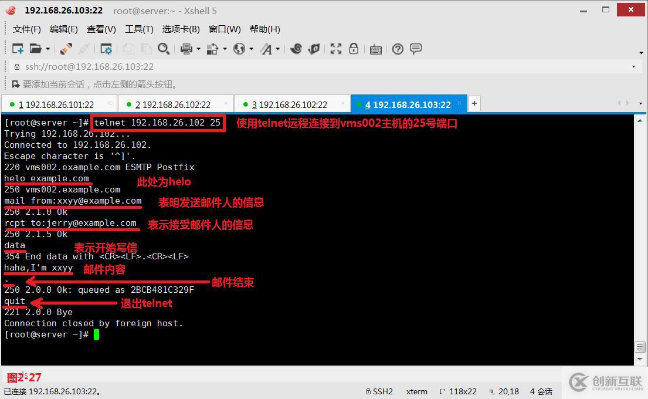Click the lock icon in address bar
648x399 pixels.
point(17,66)
